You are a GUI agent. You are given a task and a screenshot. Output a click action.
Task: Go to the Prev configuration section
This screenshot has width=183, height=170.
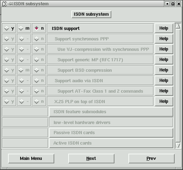pyautogui.click(x=151, y=159)
